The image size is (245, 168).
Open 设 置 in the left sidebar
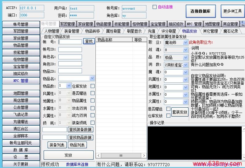(x=21, y=157)
